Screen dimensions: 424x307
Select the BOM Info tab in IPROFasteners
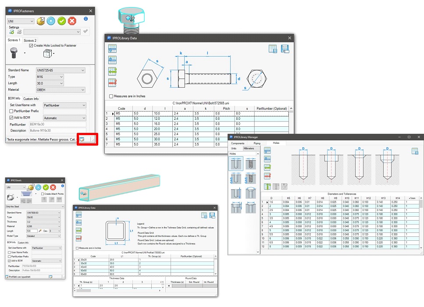[14, 98]
